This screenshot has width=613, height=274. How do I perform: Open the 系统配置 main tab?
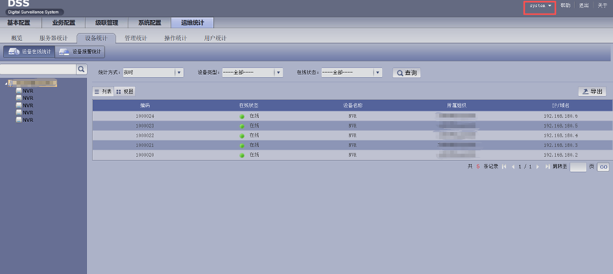149,23
